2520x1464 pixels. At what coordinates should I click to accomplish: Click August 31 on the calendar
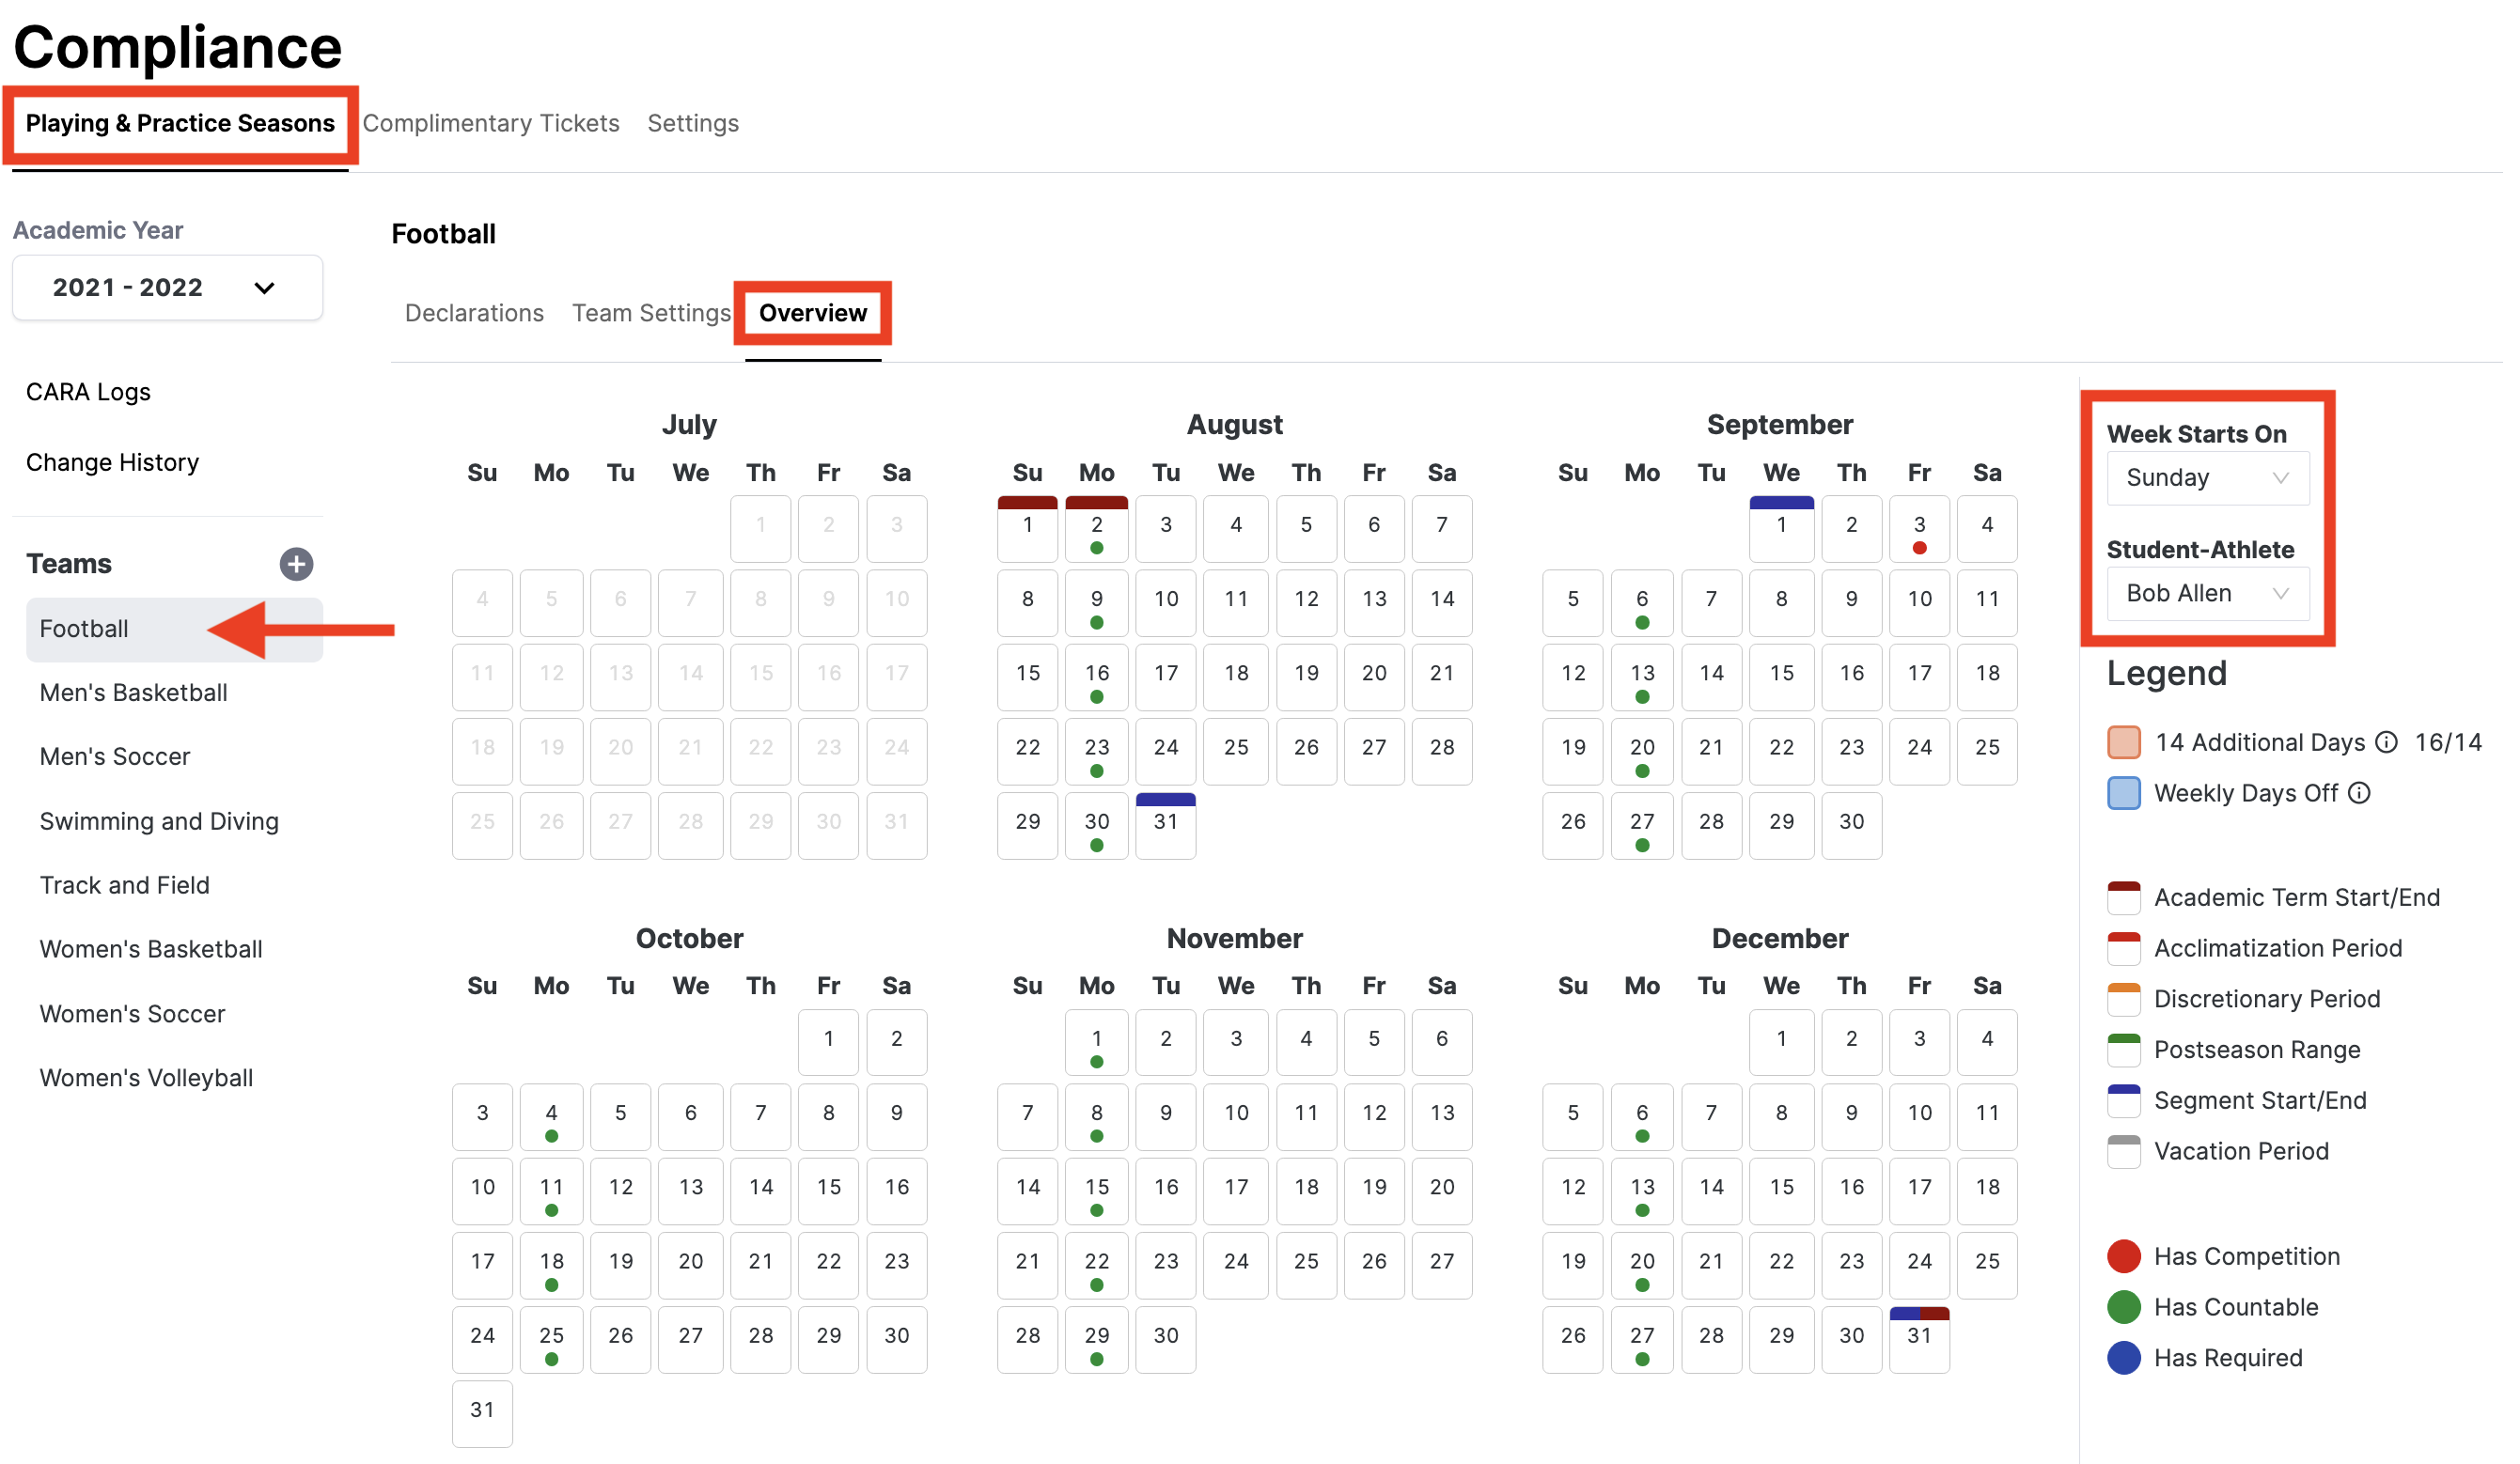pos(1164,824)
